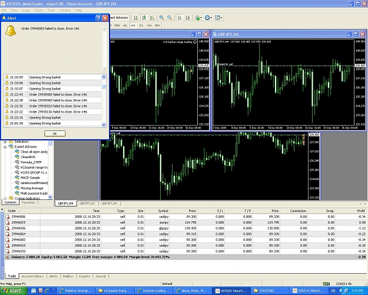Open the Favorites tab in Navigator
This screenshot has height=295, width=368.
pos(28,202)
